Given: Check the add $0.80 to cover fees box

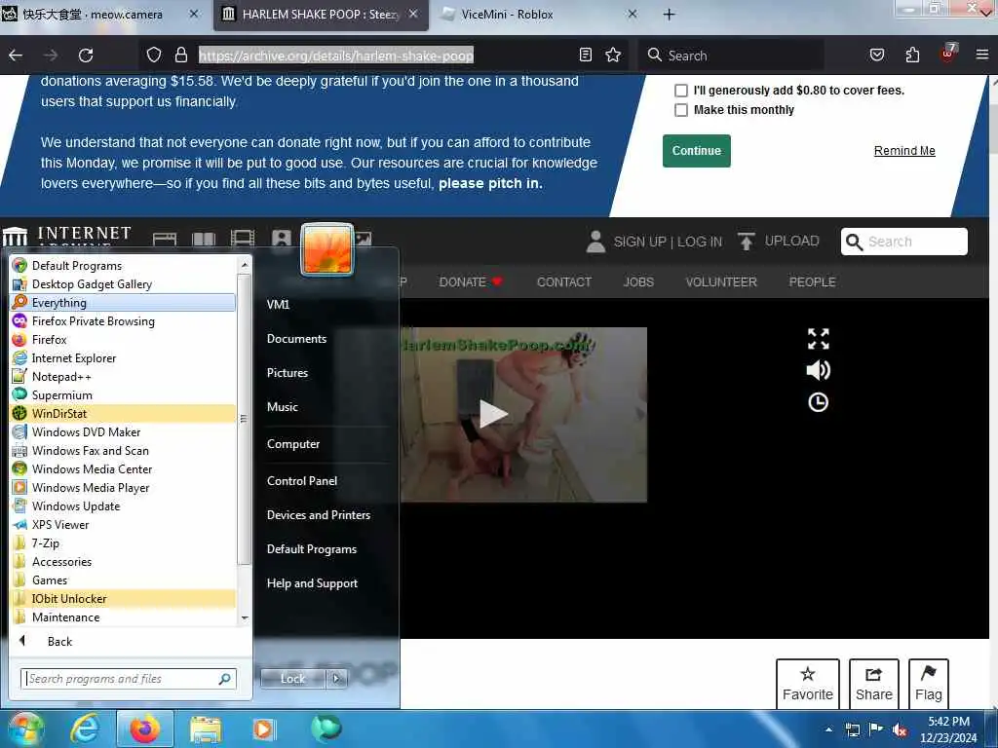Looking at the screenshot, I should pos(681,91).
